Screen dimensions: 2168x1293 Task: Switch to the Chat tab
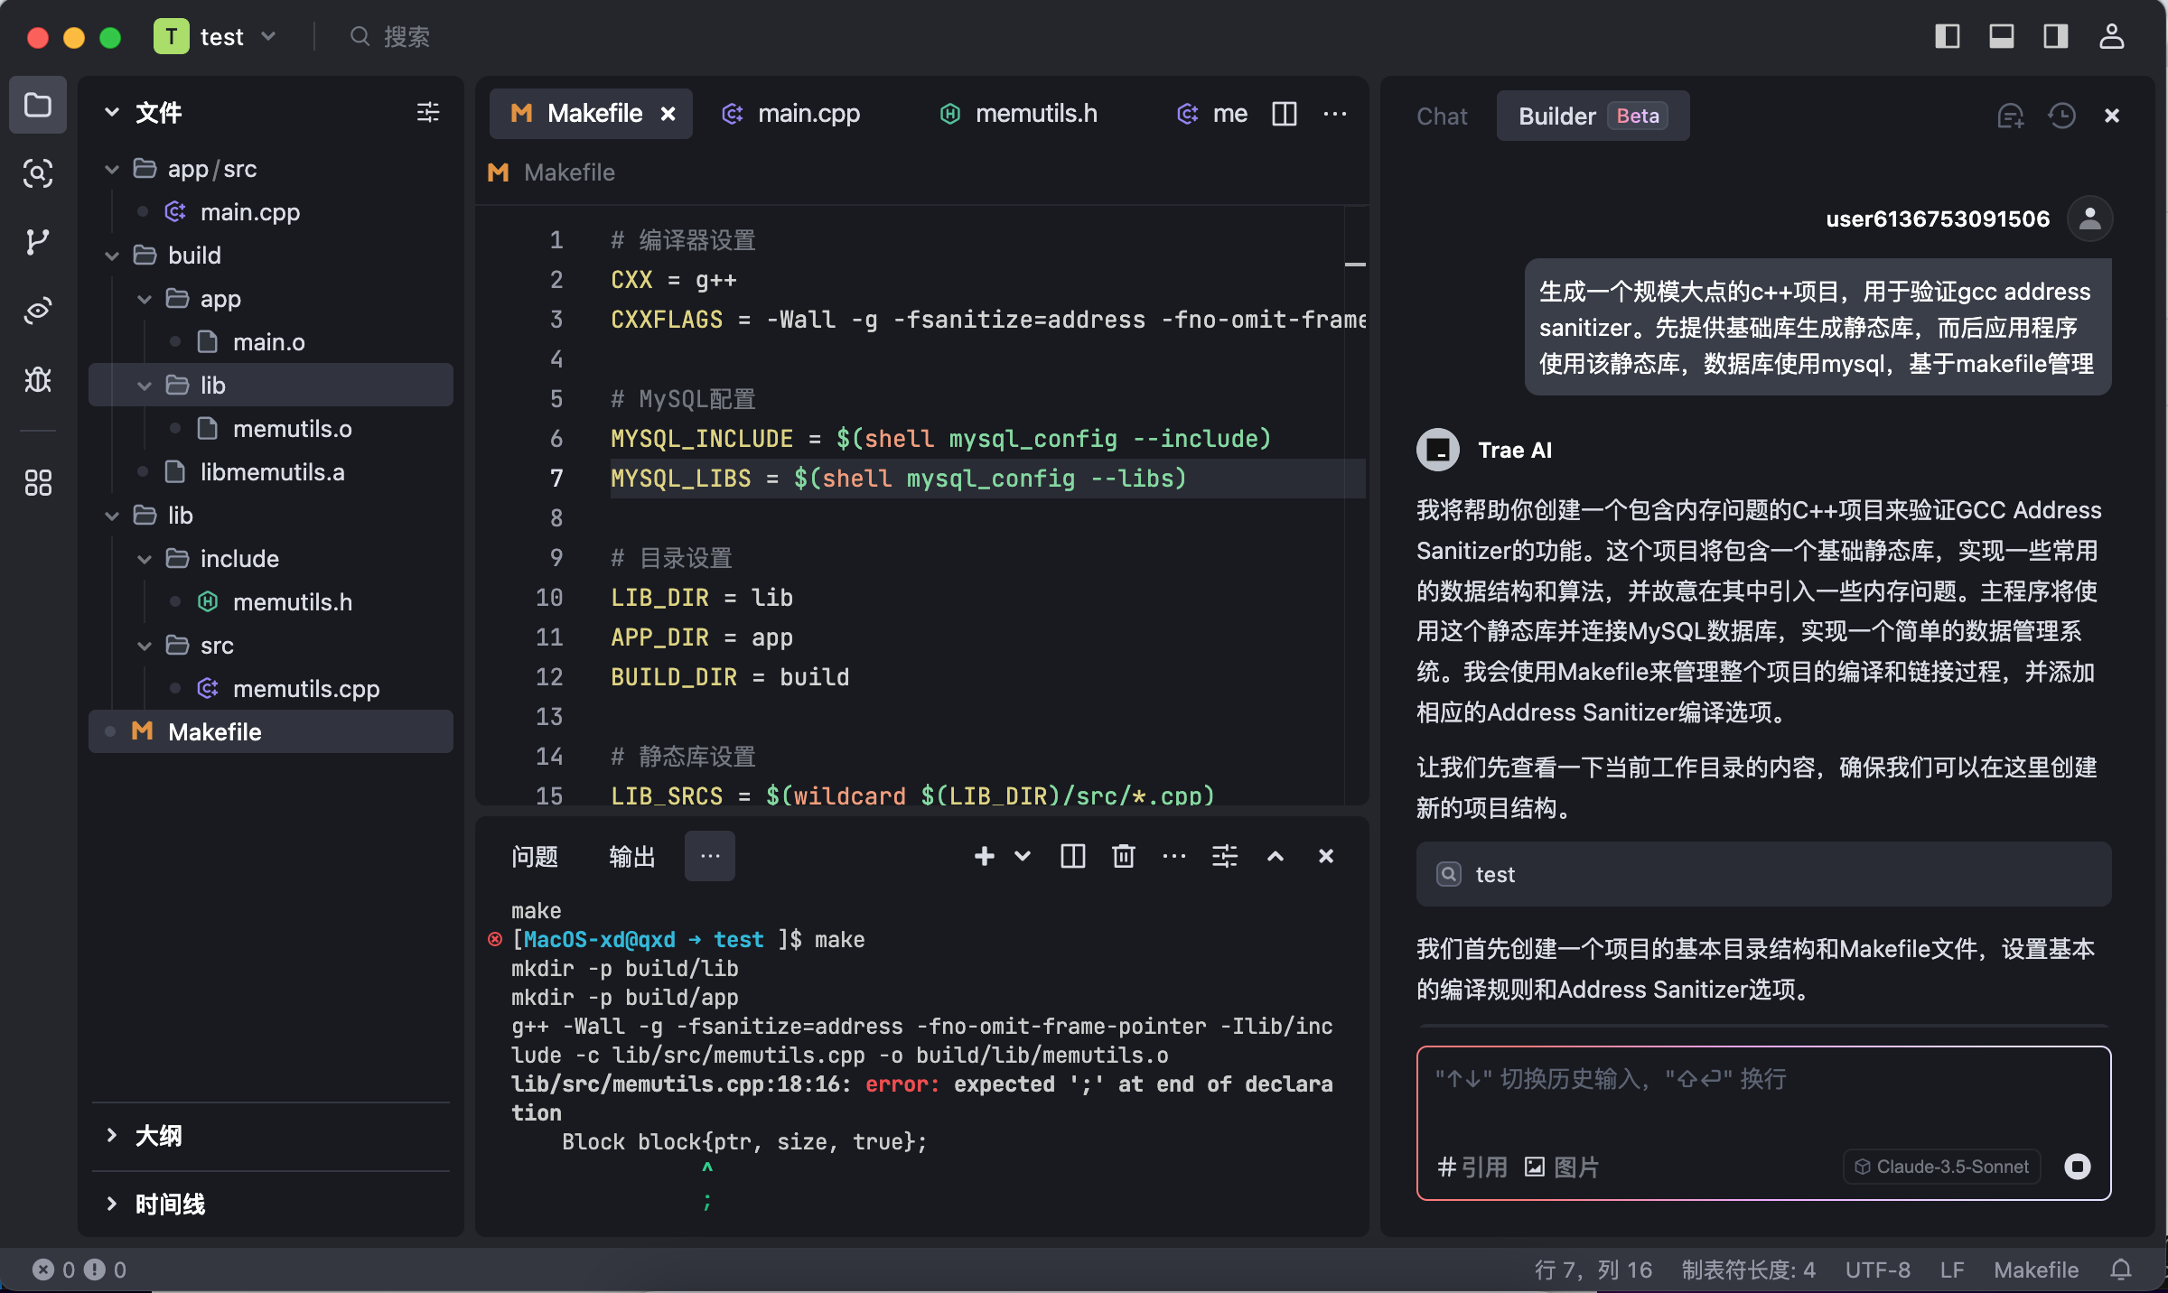[x=1442, y=116]
